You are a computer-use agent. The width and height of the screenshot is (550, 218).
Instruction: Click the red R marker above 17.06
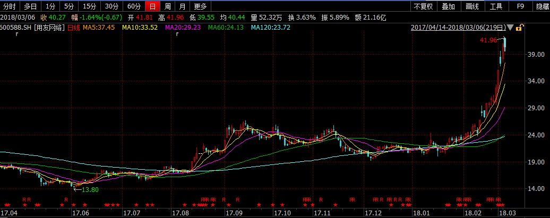[x=66, y=199]
